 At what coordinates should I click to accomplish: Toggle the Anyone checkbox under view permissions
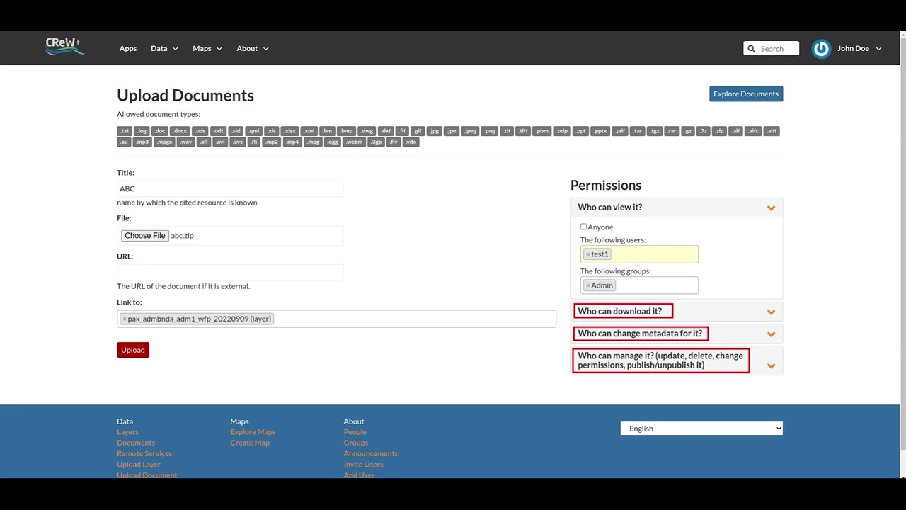pyautogui.click(x=583, y=227)
